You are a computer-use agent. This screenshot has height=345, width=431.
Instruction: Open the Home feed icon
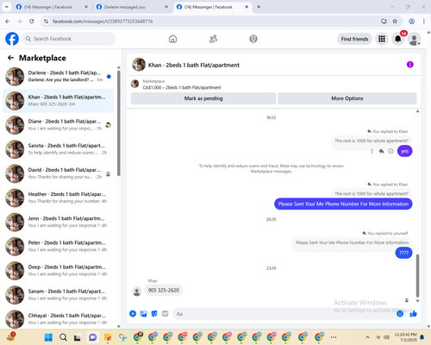point(172,39)
